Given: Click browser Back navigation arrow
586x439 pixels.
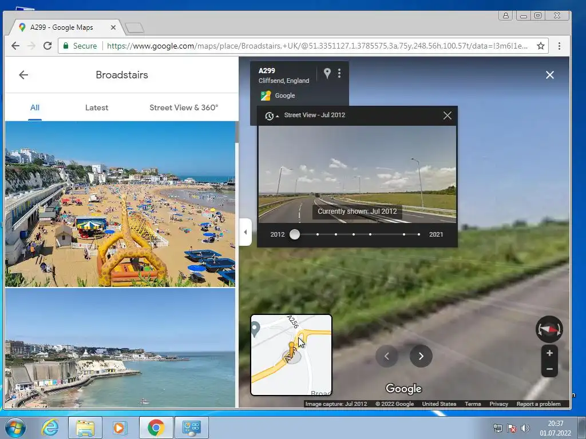Looking at the screenshot, I should pyautogui.click(x=15, y=46).
